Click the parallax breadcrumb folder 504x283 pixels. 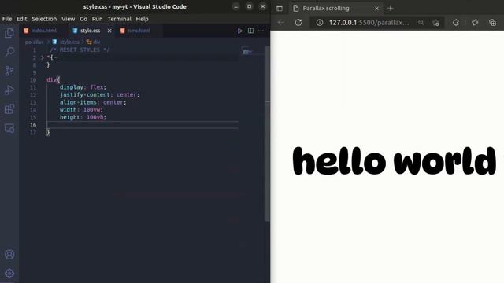point(34,42)
